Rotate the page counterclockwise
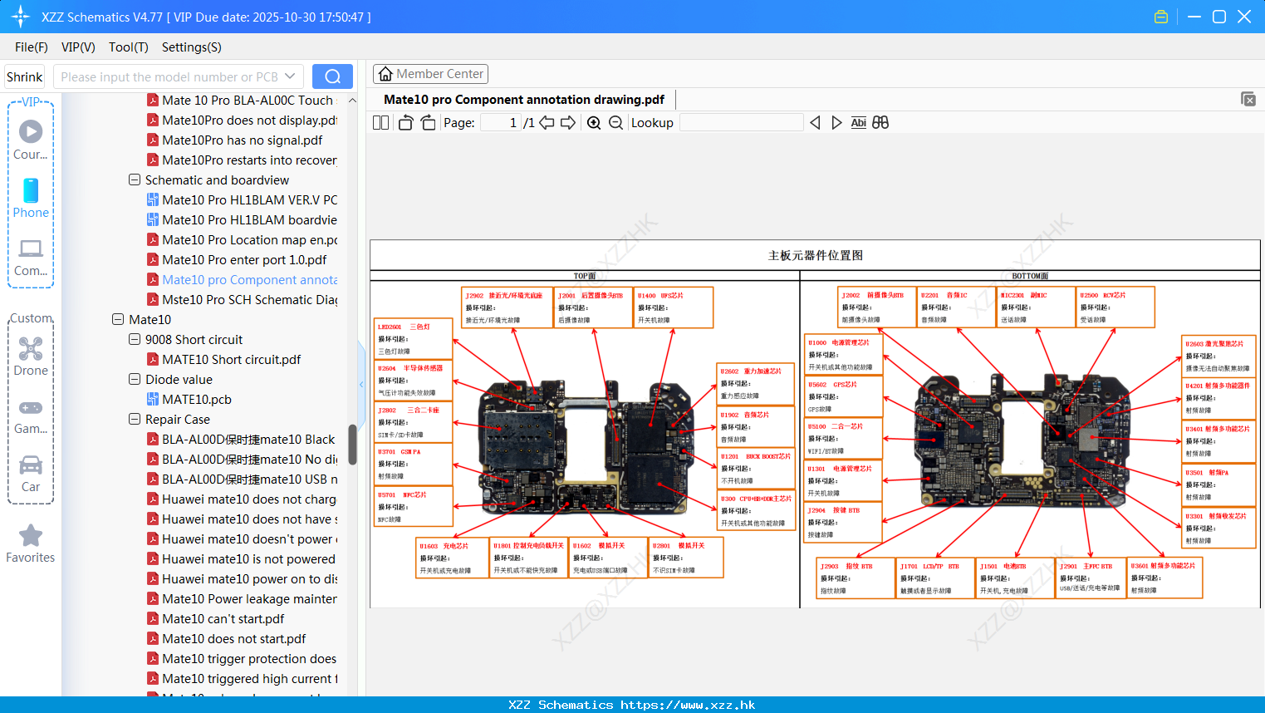 tap(405, 123)
